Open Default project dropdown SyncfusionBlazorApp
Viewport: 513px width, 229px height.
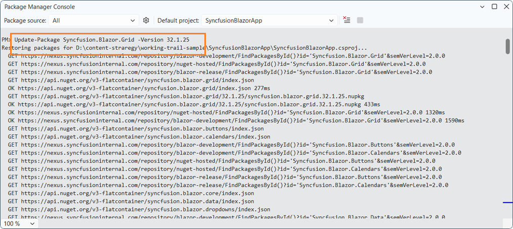(x=269, y=21)
